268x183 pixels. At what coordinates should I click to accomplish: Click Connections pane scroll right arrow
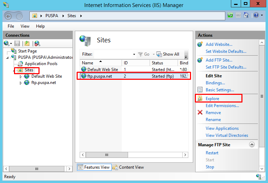coord(69,169)
